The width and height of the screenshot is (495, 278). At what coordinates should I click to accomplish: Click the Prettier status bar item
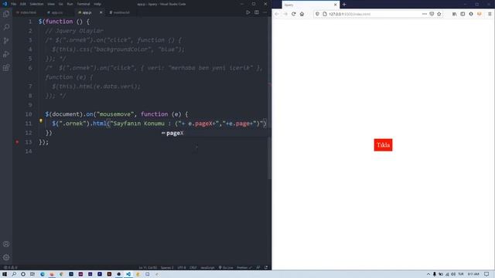244,268
